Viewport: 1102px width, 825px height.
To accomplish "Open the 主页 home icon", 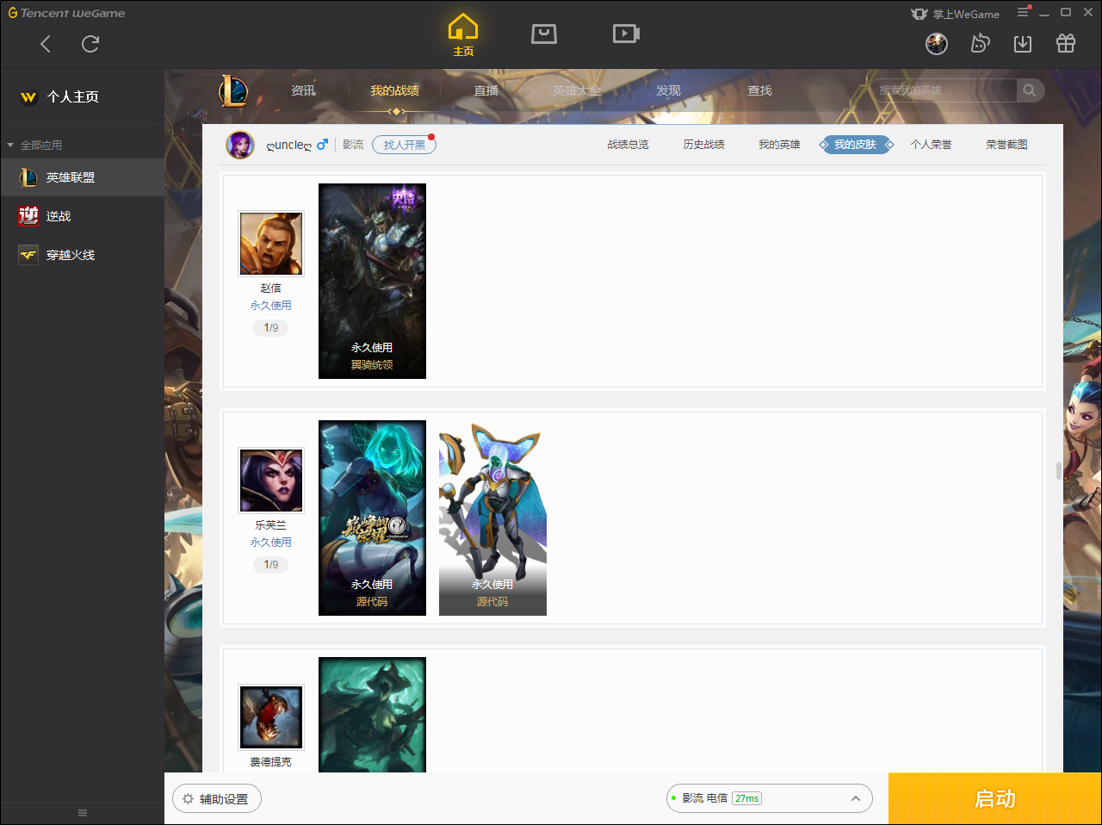I will point(463,35).
